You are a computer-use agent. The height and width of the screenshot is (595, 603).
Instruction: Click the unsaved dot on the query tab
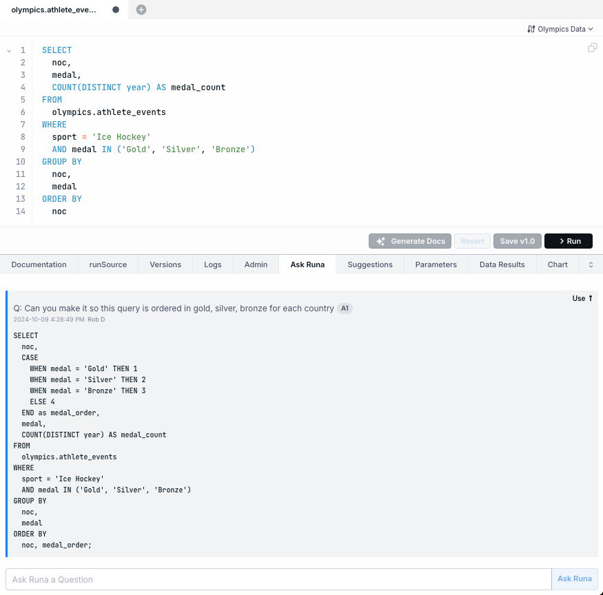[115, 10]
